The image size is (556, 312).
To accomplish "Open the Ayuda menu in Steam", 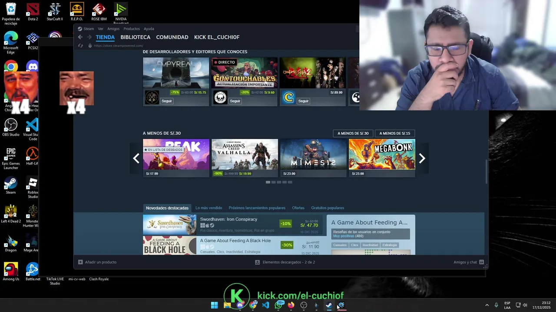I will point(149,29).
